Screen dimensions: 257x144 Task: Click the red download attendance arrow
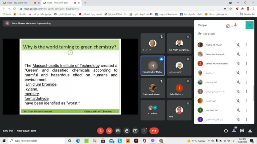click(x=235, y=25)
